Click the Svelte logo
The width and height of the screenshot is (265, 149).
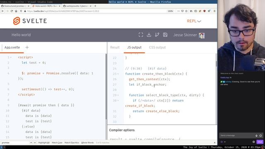tap(30, 21)
